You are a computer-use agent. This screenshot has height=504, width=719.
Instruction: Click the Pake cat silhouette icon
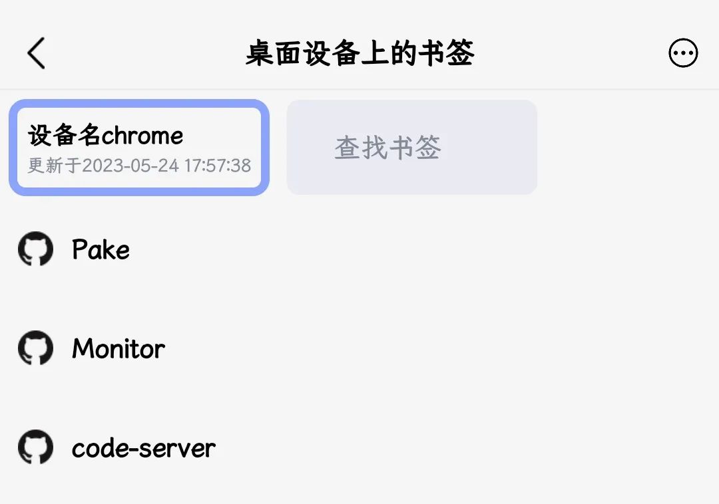pyautogui.click(x=35, y=249)
